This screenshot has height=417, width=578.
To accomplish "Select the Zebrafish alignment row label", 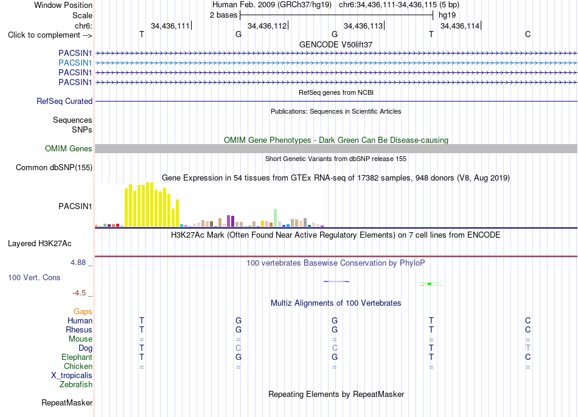I will coord(76,384).
